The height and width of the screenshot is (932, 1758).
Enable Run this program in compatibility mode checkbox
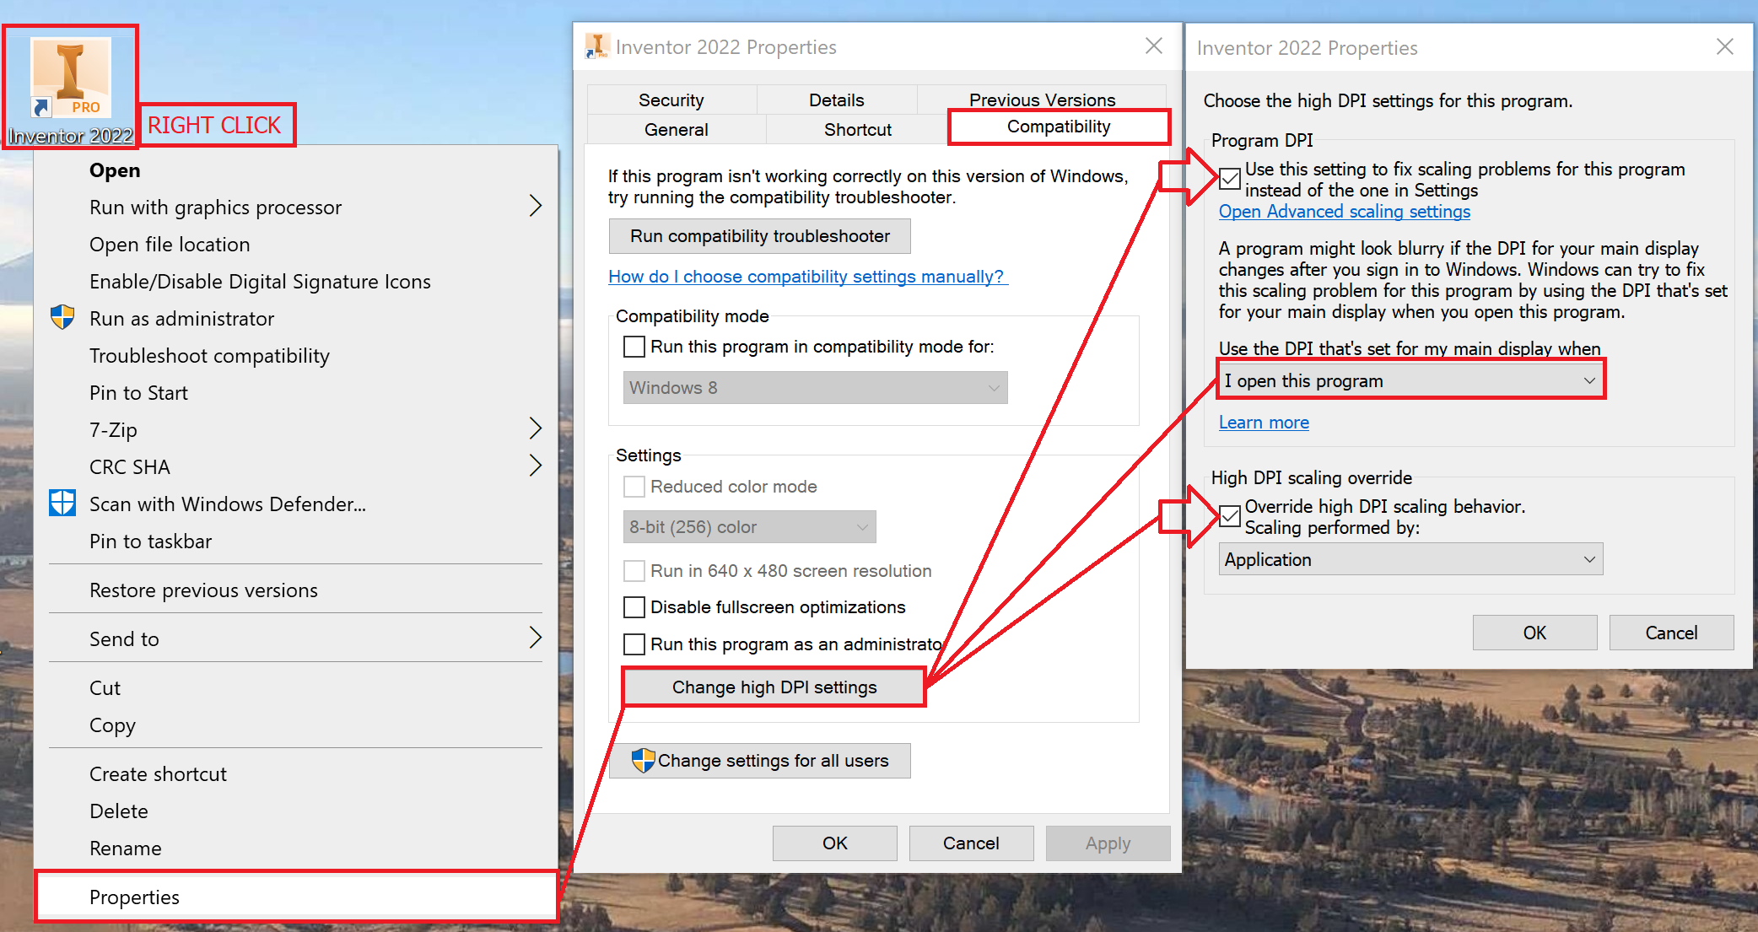point(634,347)
